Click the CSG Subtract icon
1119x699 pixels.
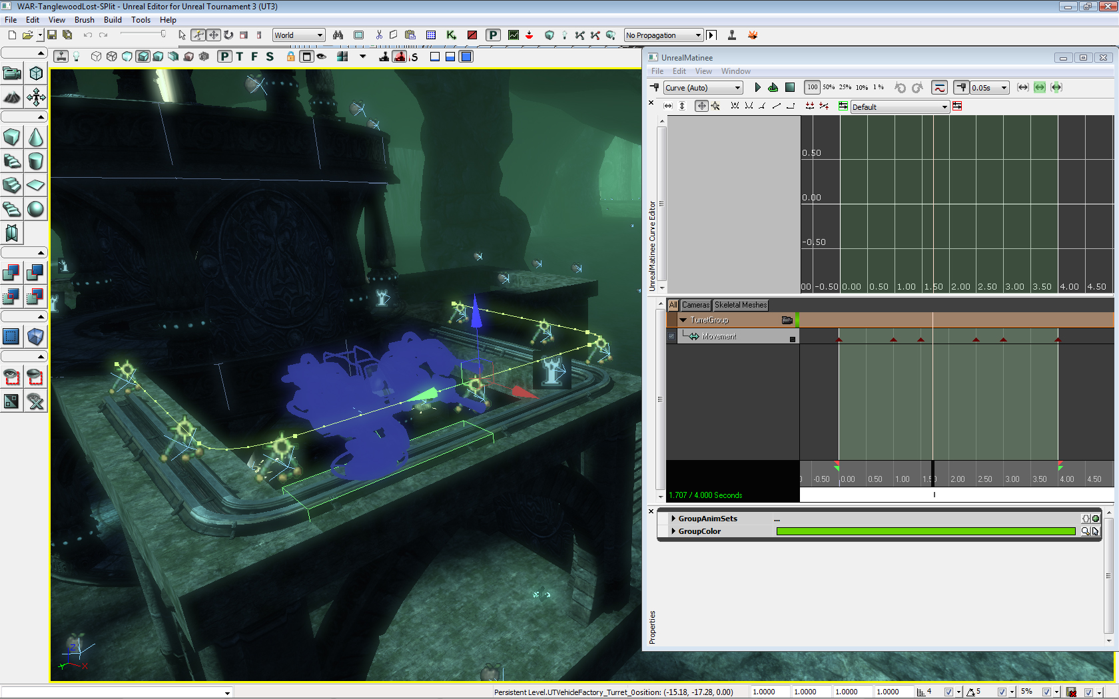35,272
